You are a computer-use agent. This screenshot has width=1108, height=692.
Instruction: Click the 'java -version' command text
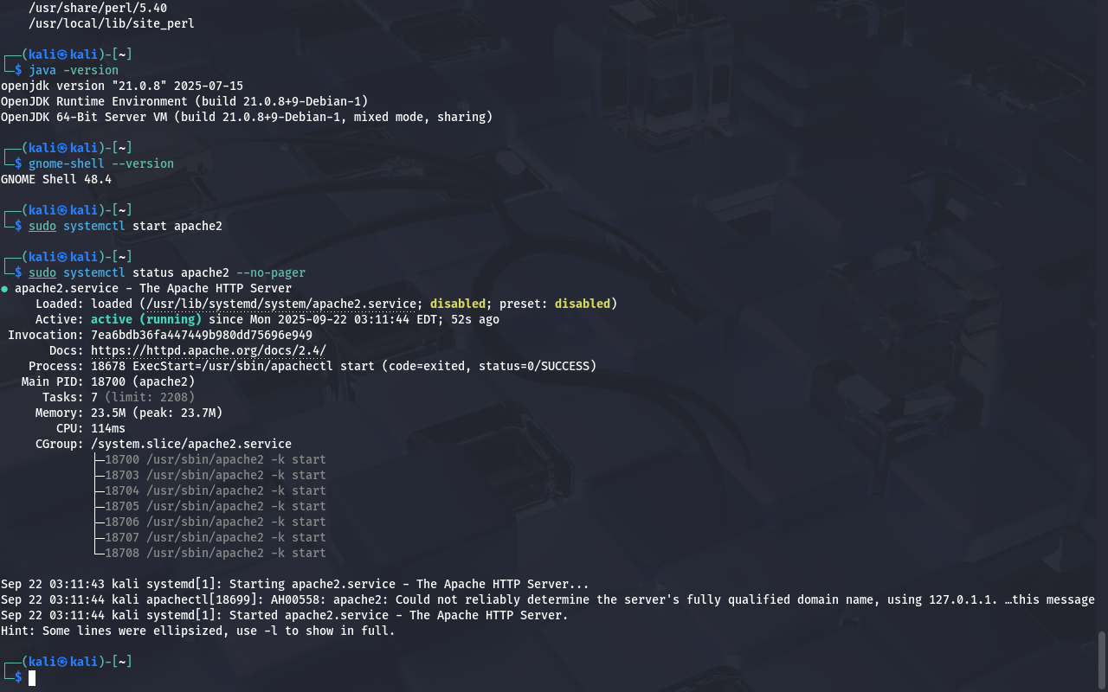(74, 70)
